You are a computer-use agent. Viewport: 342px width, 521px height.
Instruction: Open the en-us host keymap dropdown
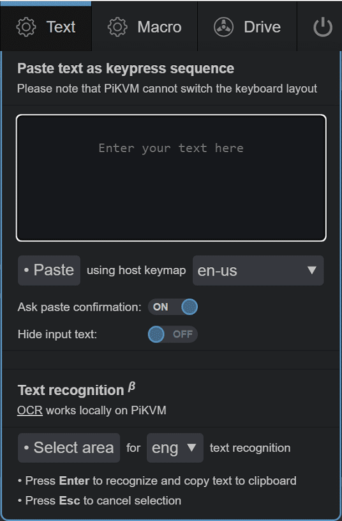click(258, 270)
